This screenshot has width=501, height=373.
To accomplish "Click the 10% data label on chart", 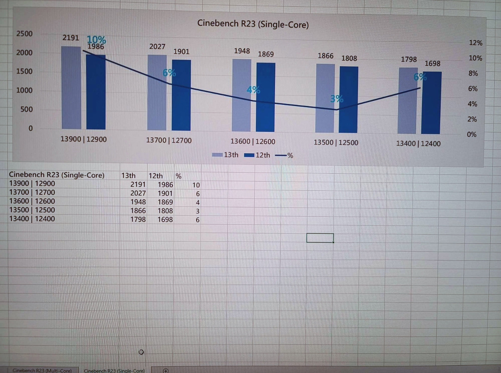I will click(96, 39).
